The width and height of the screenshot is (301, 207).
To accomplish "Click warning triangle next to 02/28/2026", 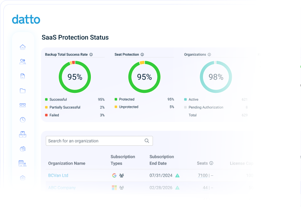I will (x=177, y=187).
